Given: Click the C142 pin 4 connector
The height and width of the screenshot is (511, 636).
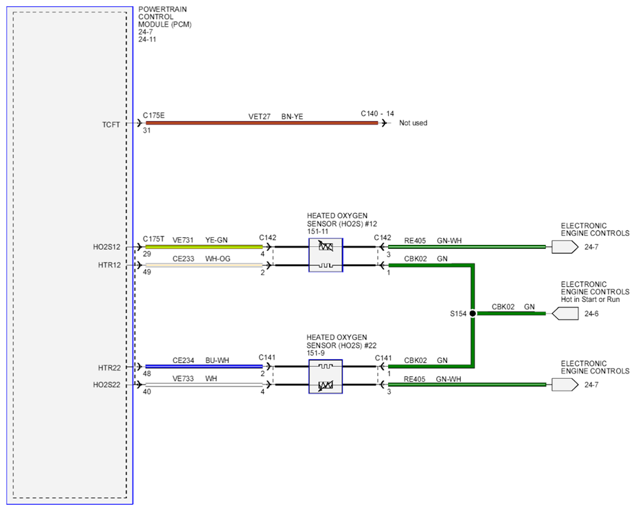Looking at the screenshot, I should pos(268,247).
